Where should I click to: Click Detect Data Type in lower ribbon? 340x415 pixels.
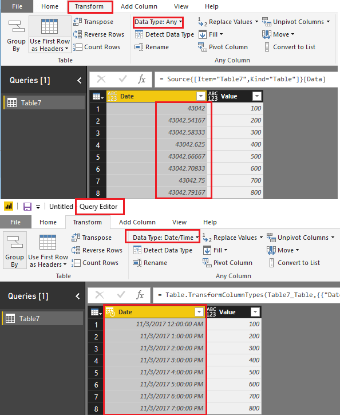[x=163, y=250]
